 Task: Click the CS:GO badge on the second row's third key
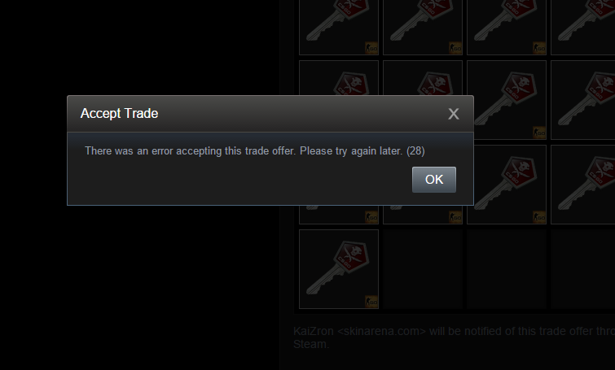[539, 133]
